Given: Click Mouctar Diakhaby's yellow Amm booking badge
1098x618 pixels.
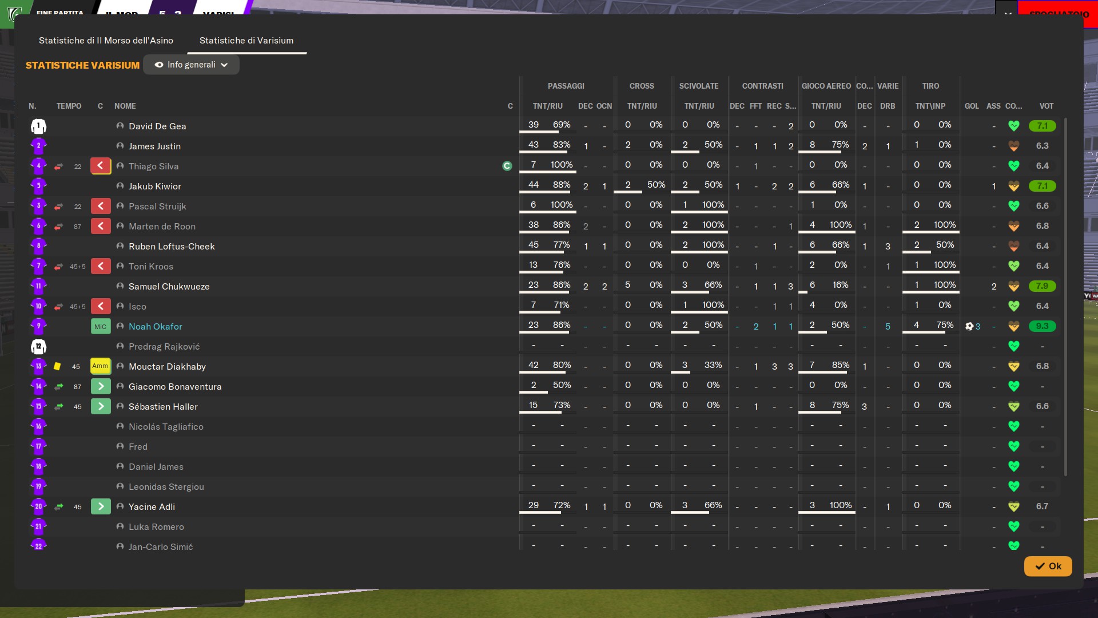Looking at the screenshot, I should pyautogui.click(x=101, y=366).
